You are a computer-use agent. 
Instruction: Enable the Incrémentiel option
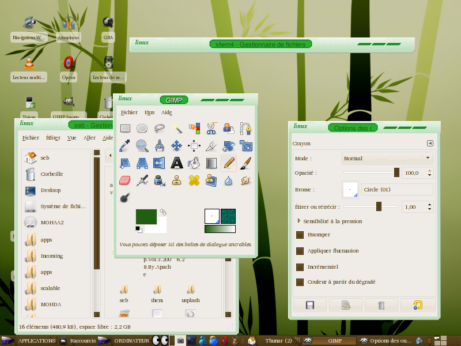click(300, 267)
